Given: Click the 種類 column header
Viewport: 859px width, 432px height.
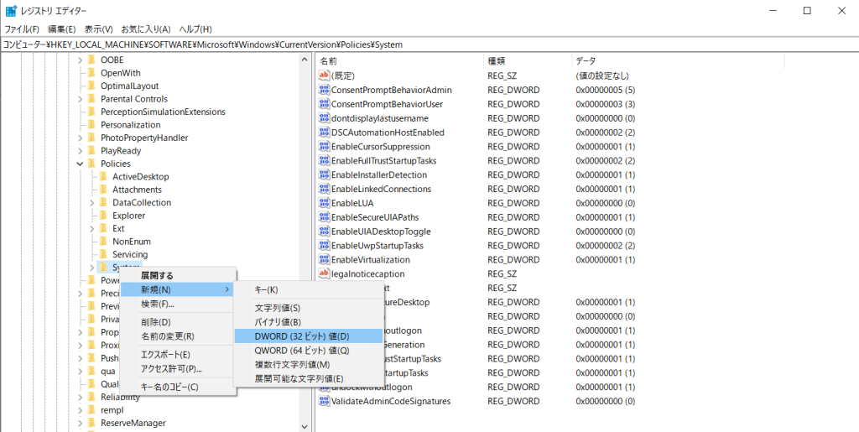Looking at the screenshot, I should [x=527, y=60].
